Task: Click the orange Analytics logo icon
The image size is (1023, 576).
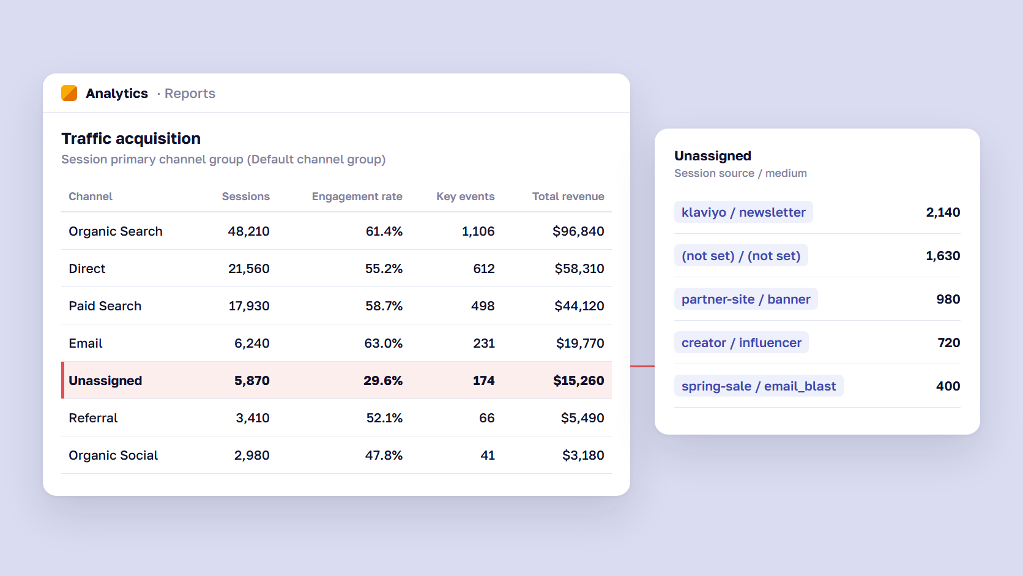Action: coord(69,93)
